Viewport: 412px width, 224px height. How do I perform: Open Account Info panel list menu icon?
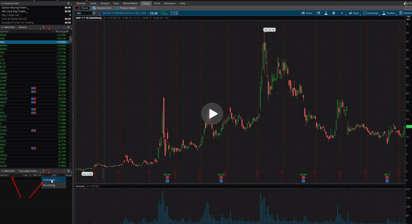coord(68,3)
